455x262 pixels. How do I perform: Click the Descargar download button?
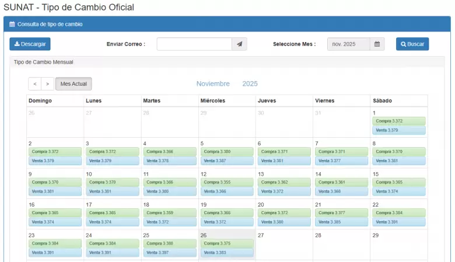[30, 44]
